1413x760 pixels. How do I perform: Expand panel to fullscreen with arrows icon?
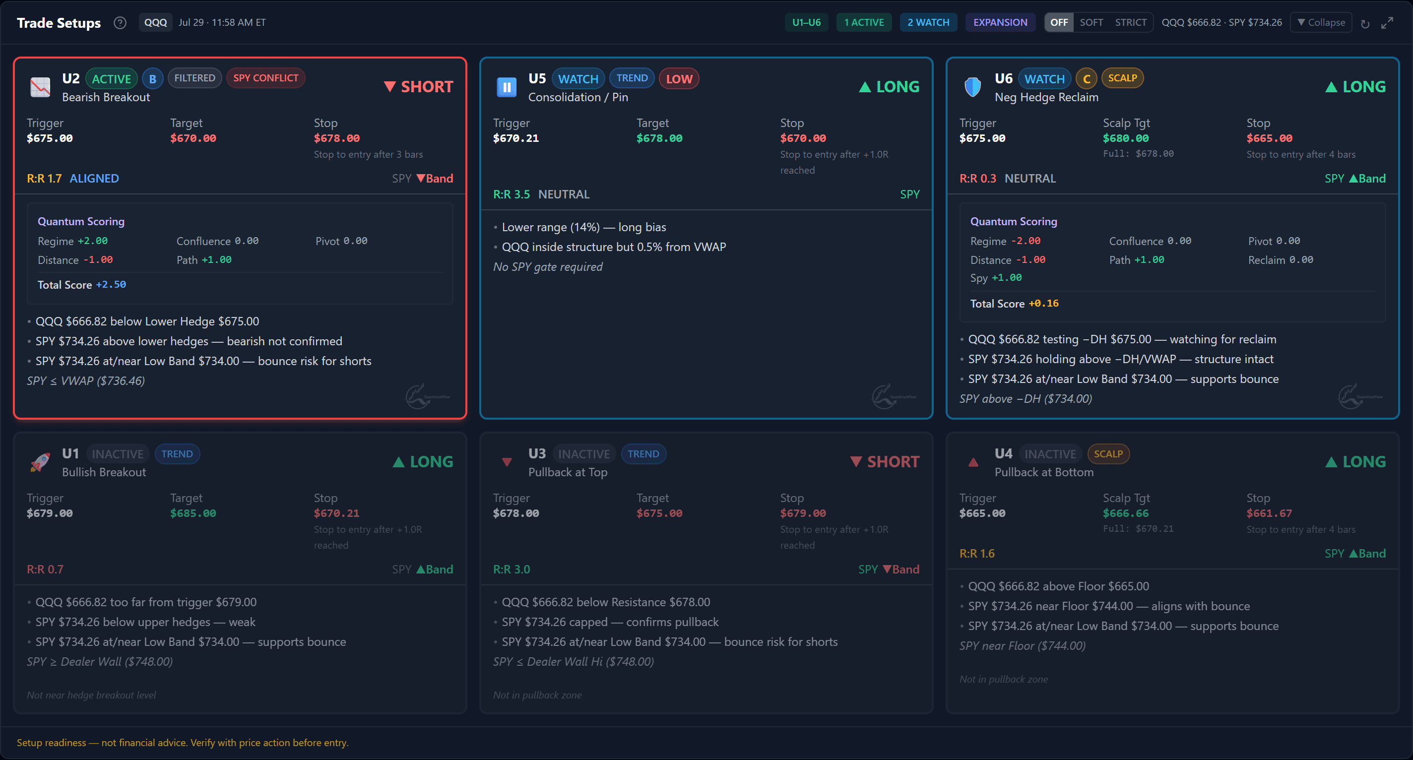pos(1387,23)
